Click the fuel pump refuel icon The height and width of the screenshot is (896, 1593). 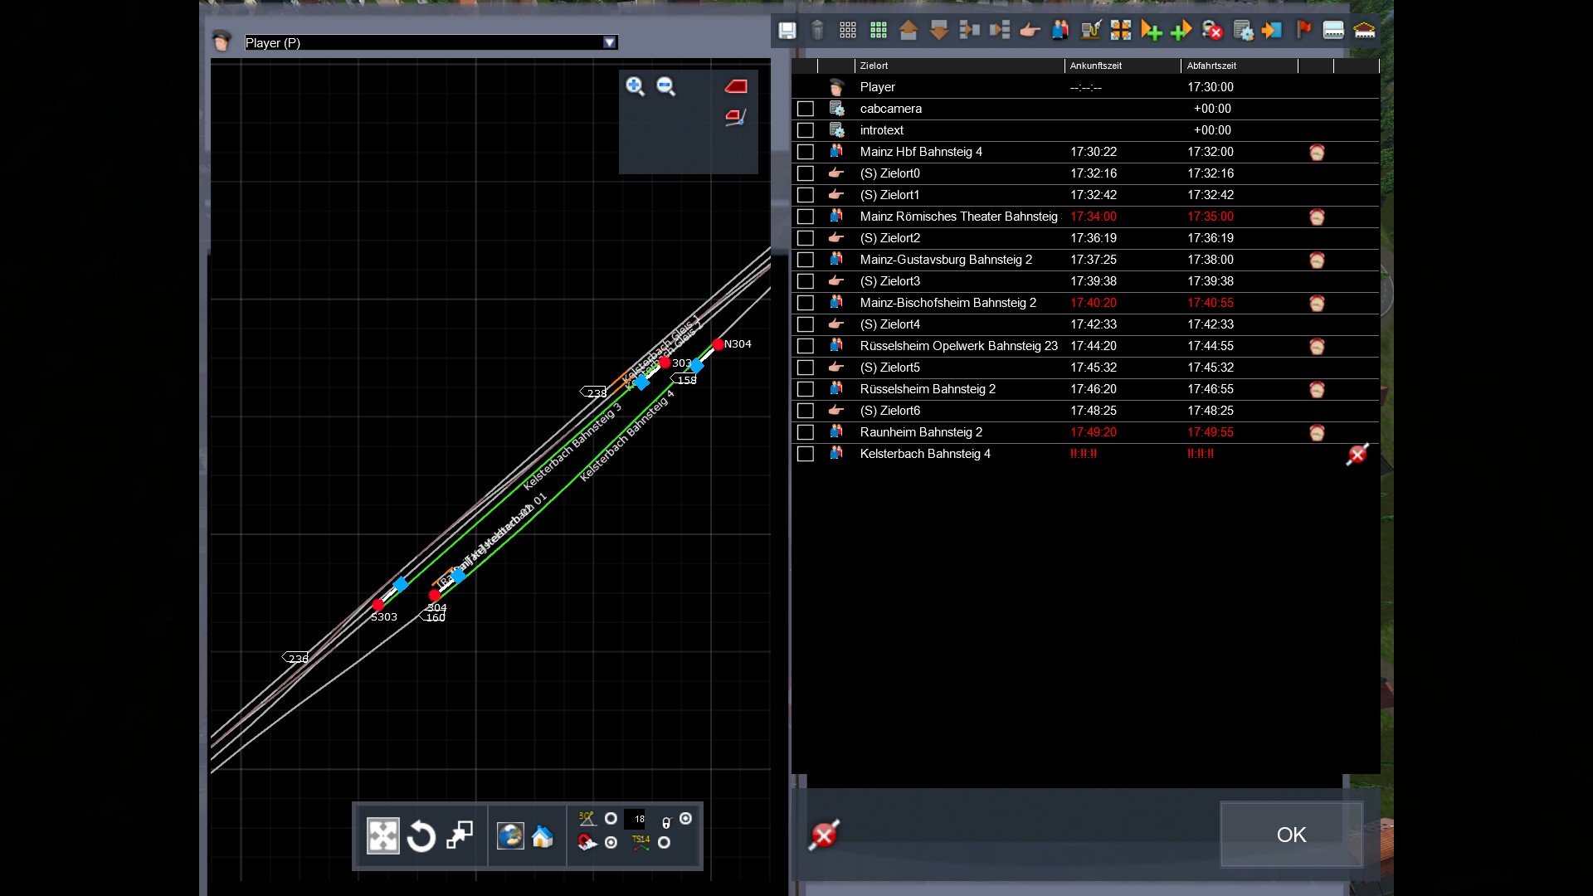(1090, 31)
